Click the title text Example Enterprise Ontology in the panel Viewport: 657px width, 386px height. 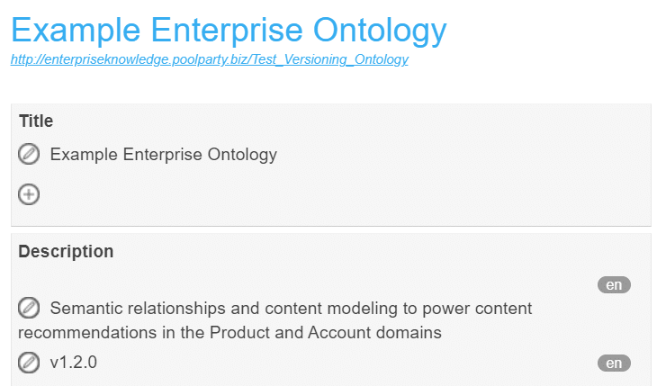[x=164, y=155]
